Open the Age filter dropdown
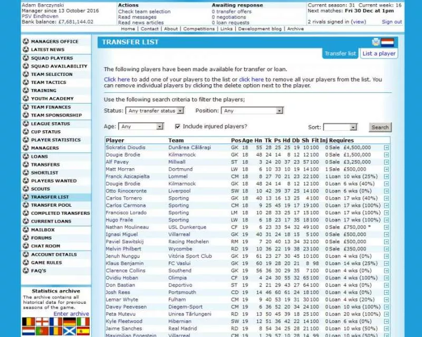The image size is (422, 337). pos(142,127)
